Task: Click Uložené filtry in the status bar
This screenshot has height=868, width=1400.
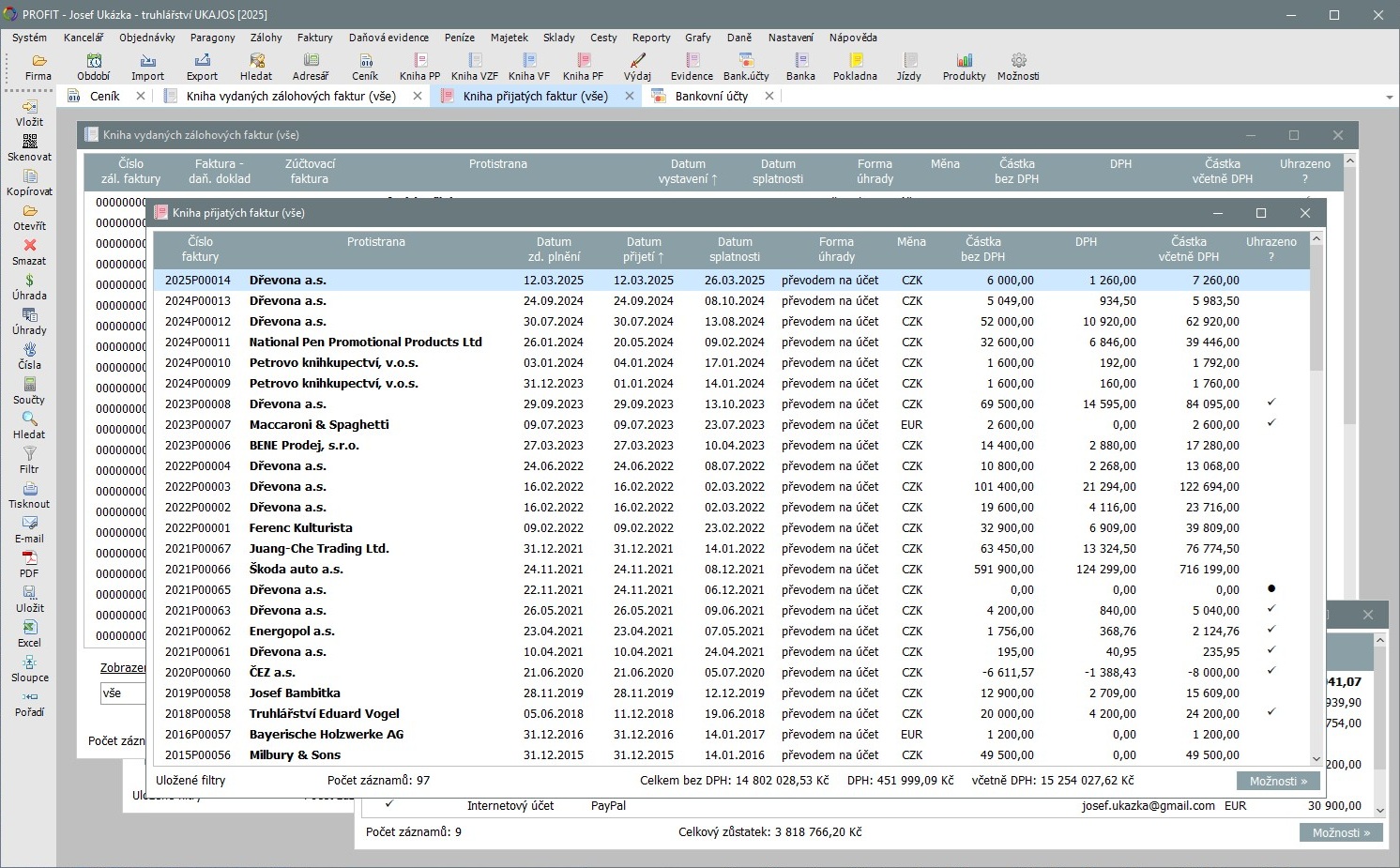Action: pyautogui.click(x=190, y=781)
